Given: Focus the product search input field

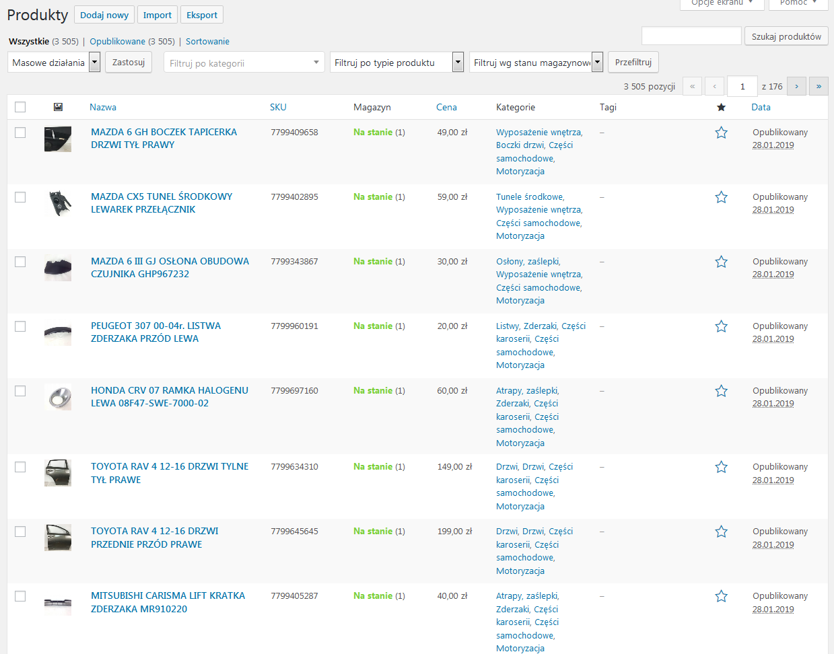Looking at the screenshot, I should 691,36.
